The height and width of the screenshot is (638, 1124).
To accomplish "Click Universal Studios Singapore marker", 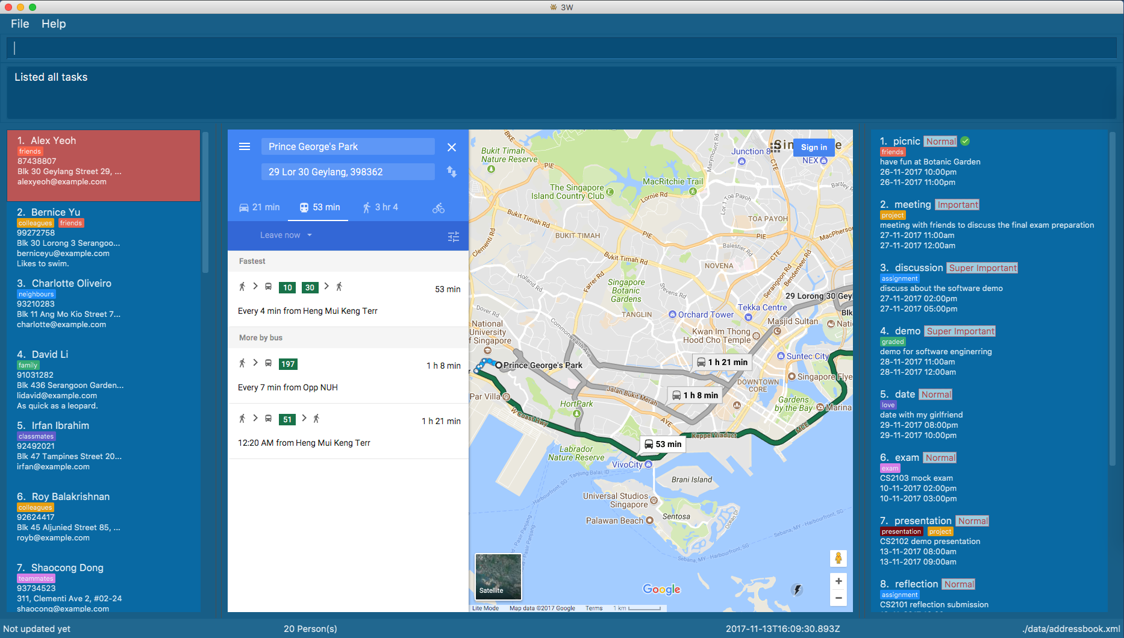I will (654, 500).
